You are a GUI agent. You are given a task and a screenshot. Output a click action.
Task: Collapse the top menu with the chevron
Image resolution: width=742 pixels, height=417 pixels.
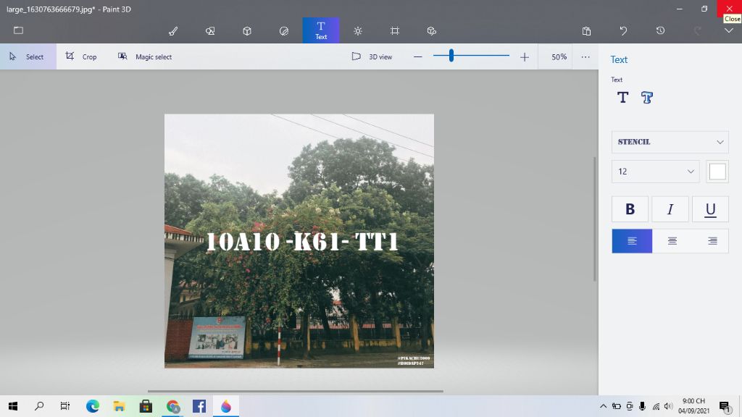(728, 30)
